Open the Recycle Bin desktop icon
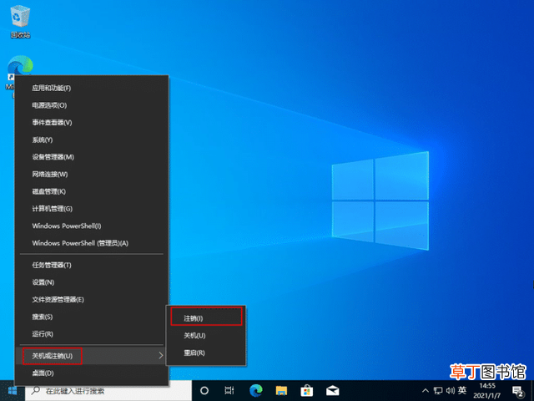The height and width of the screenshot is (401, 534). pos(20,22)
